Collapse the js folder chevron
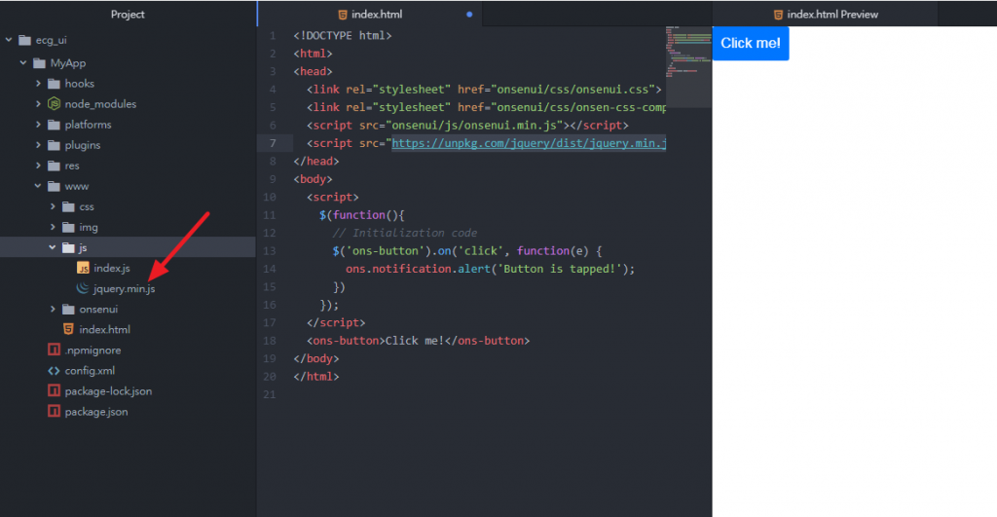Image resolution: width=997 pixels, height=517 pixels. (x=53, y=247)
